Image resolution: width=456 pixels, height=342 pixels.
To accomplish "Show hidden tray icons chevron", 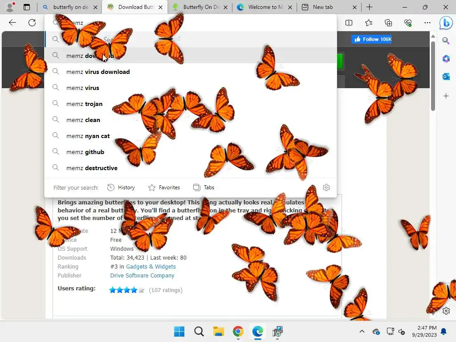I will [x=362, y=331].
